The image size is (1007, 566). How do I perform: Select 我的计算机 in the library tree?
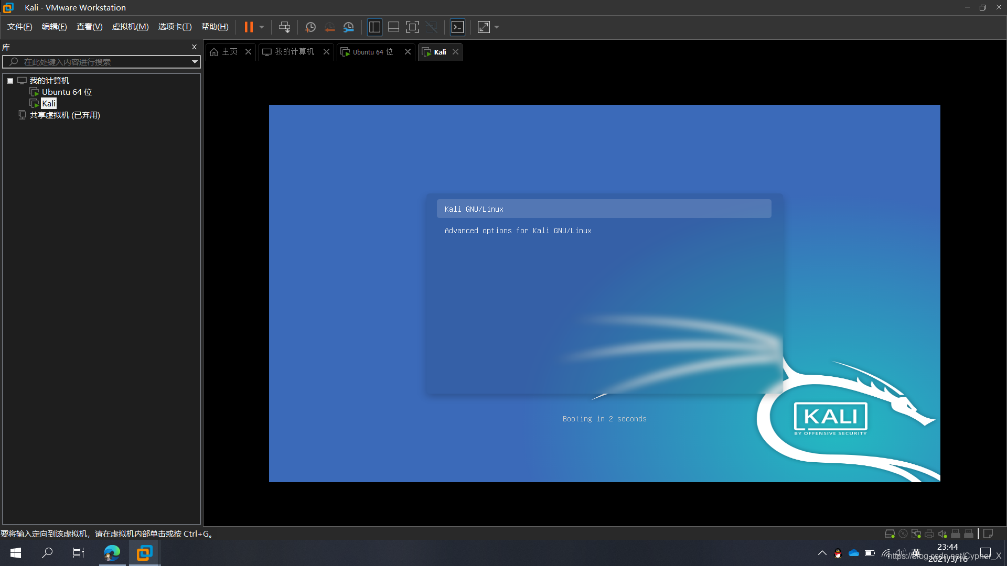[49, 80]
